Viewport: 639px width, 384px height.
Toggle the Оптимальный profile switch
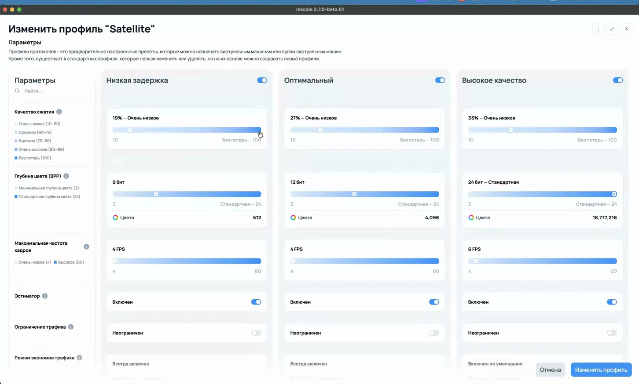coord(440,80)
